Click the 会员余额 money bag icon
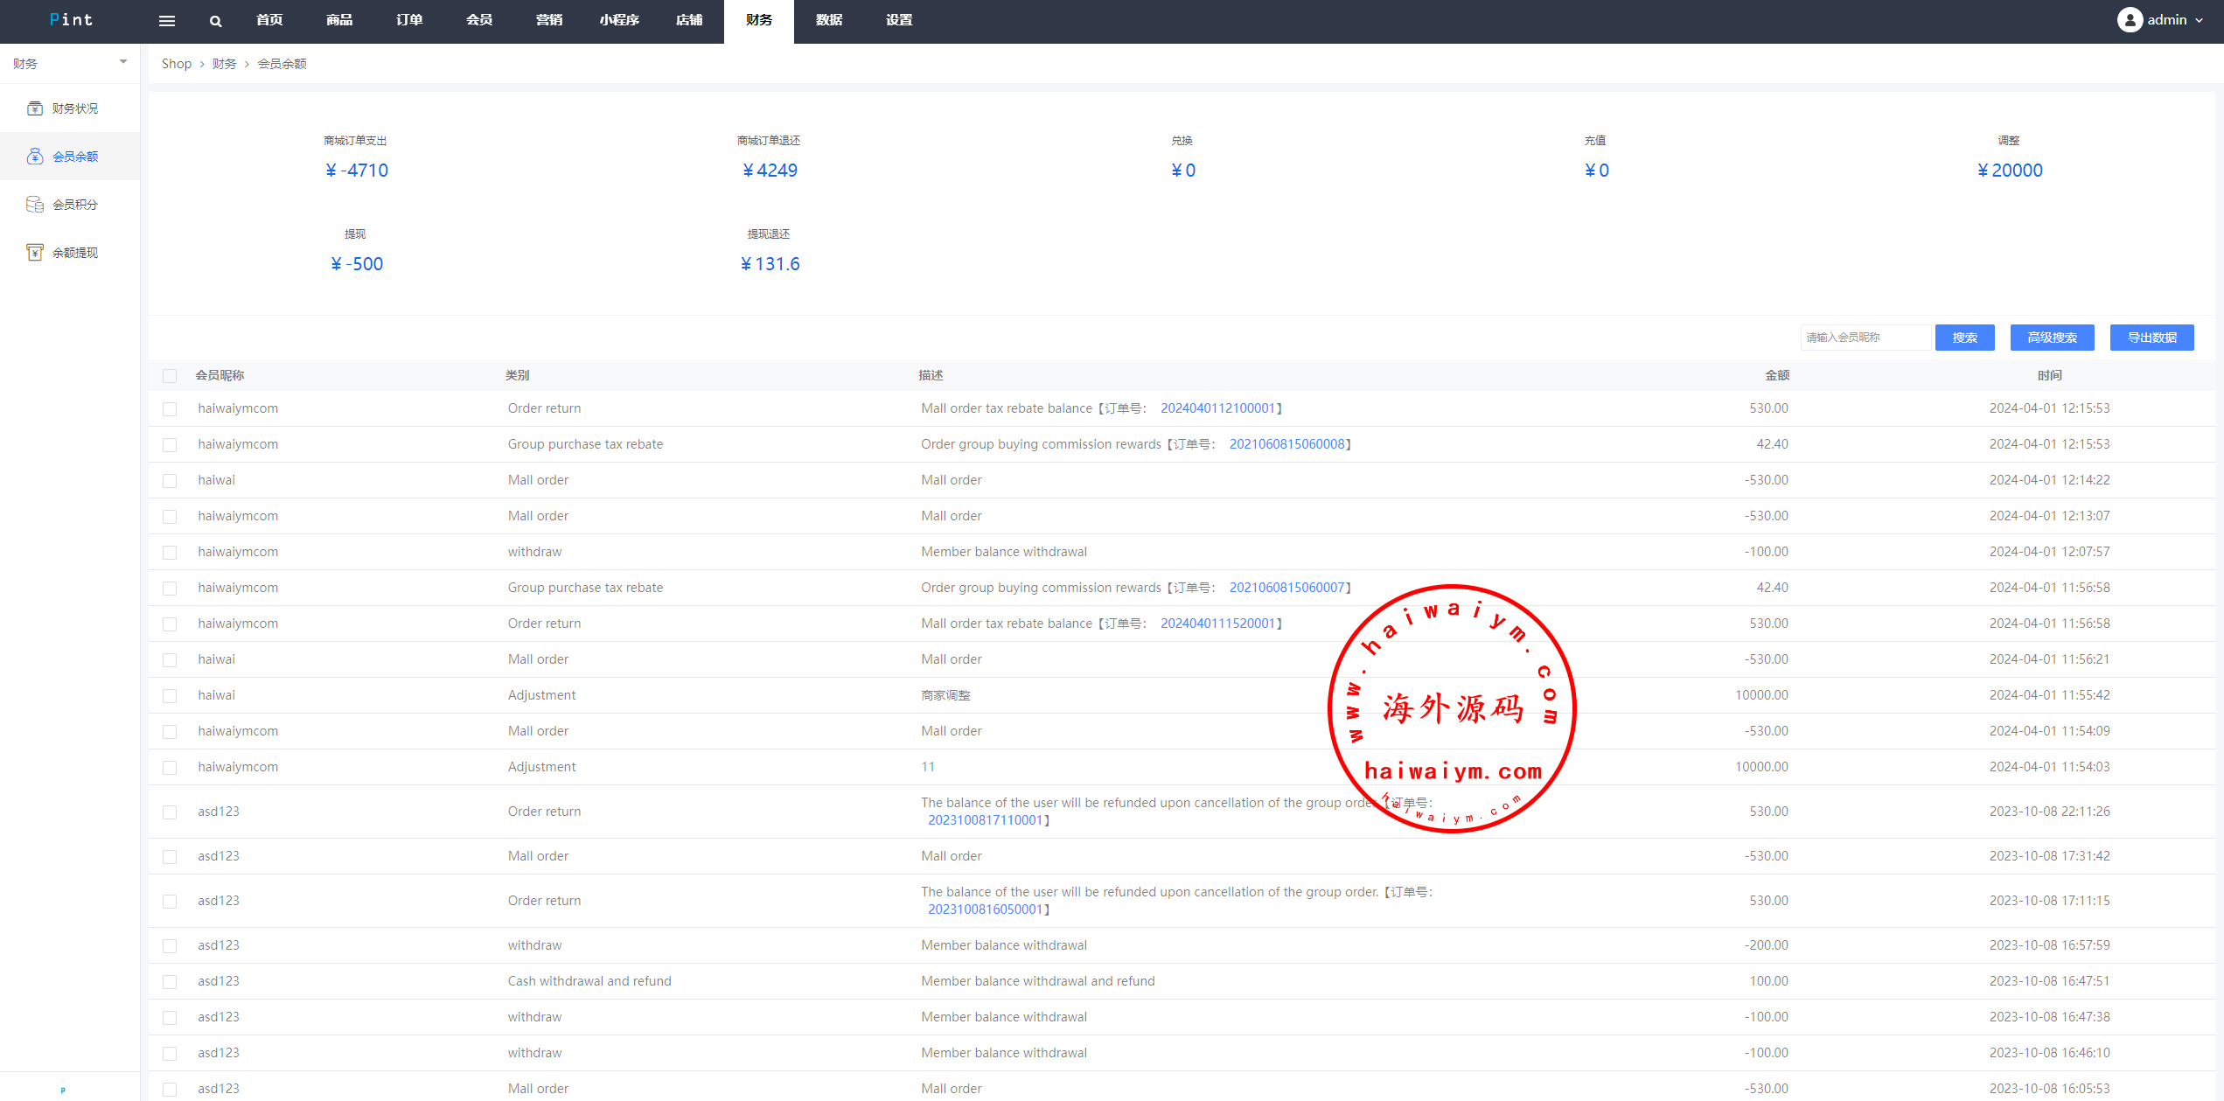 35,157
